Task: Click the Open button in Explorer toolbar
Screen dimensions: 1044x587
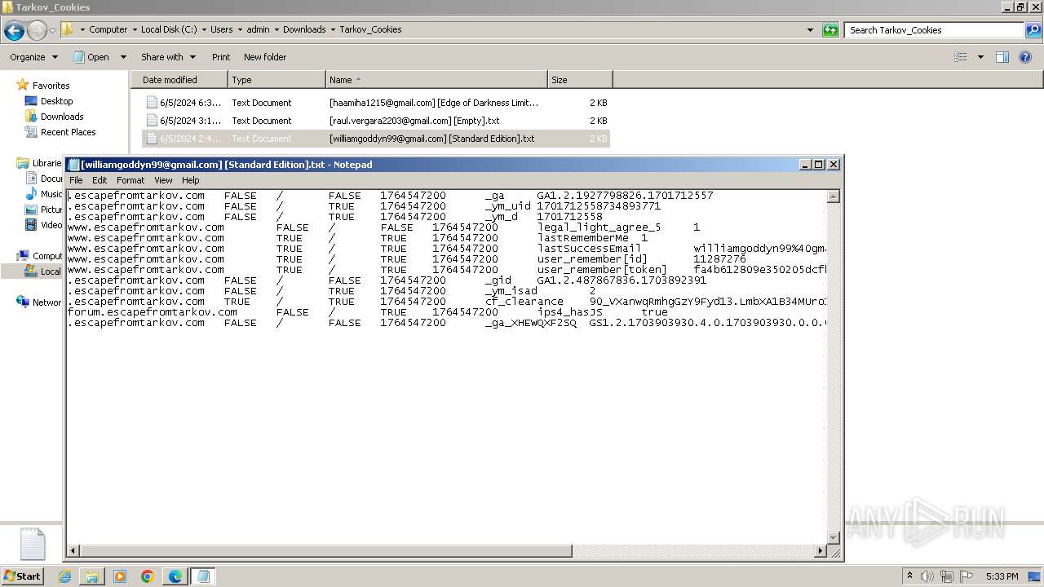Action: [x=91, y=57]
